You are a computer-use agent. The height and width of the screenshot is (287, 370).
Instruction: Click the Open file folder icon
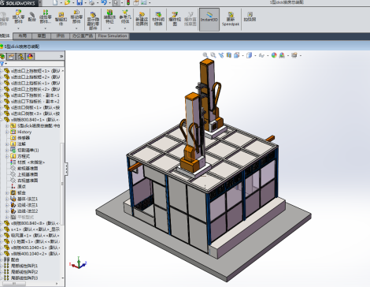(x=67, y=2)
